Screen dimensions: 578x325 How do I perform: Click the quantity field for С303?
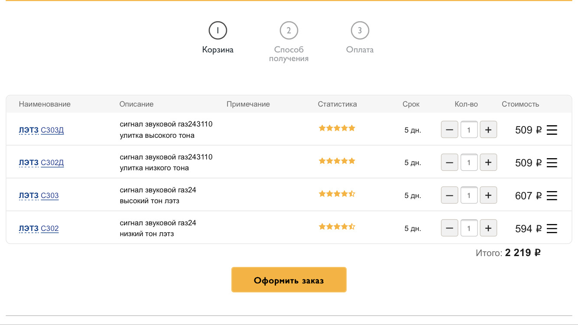click(469, 195)
